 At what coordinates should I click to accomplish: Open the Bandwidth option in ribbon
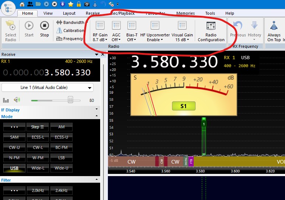(72, 22)
